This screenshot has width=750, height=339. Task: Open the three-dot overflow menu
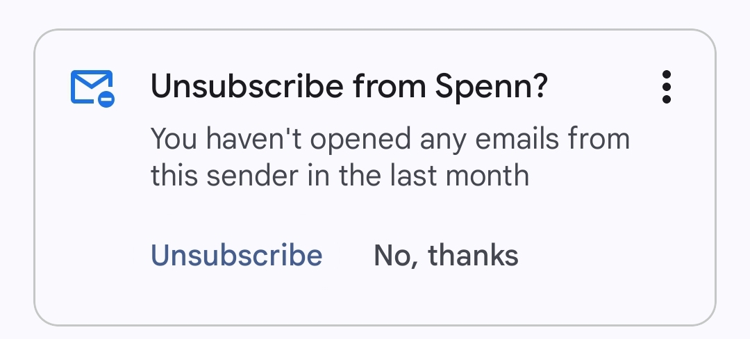666,88
